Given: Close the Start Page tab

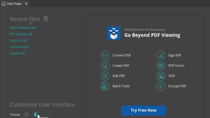Looking at the screenshot, I should pos(26,4).
